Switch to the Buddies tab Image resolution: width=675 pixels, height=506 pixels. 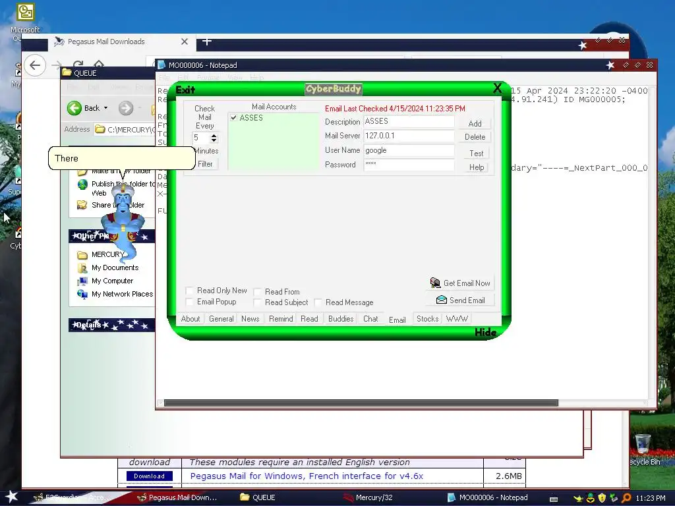341,319
